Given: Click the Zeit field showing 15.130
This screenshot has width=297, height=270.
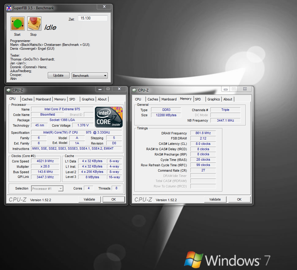Looking at the screenshot, I should pos(93,18).
